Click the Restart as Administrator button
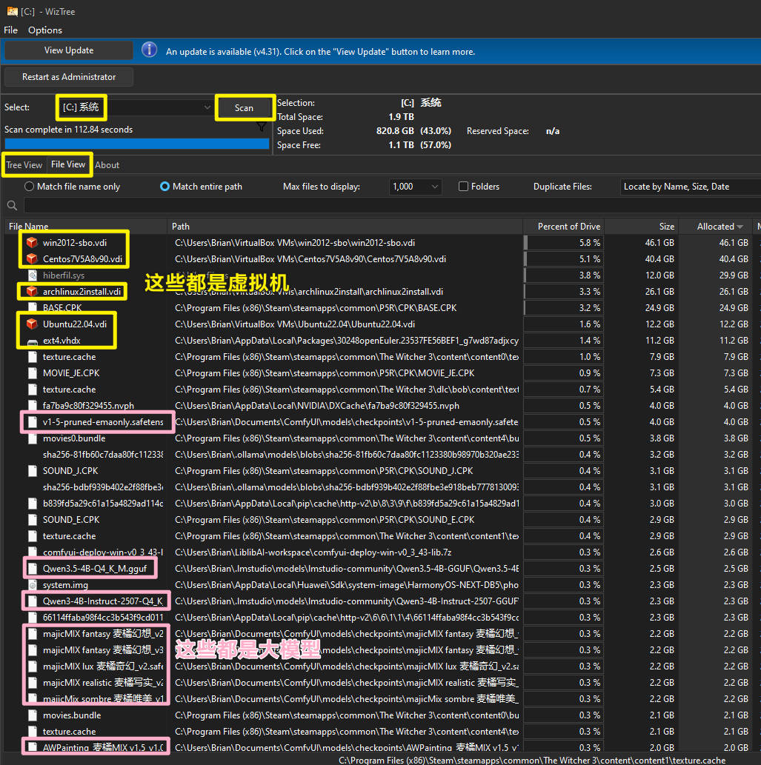 click(69, 76)
